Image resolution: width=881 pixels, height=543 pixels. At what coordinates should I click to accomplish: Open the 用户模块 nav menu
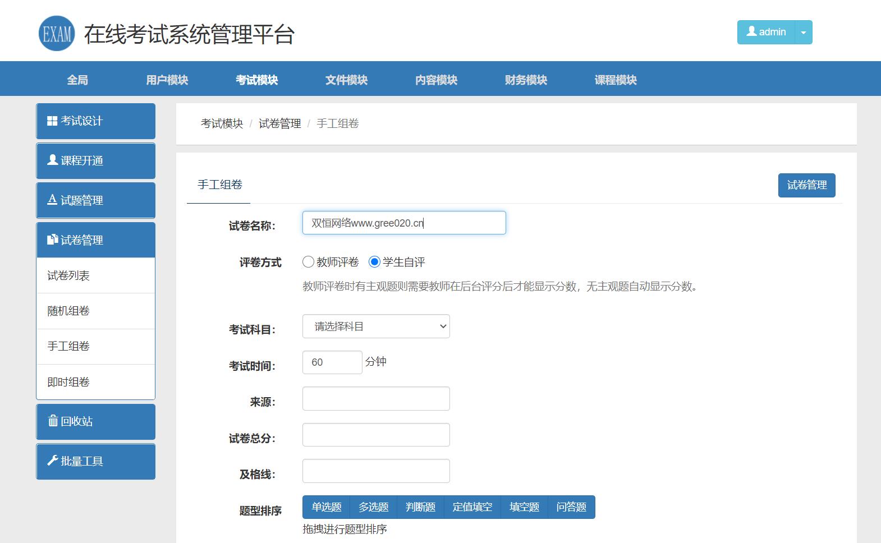click(x=167, y=80)
